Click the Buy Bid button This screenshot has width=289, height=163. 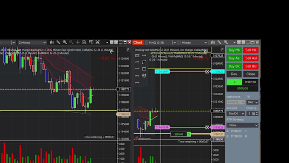(234, 66)
